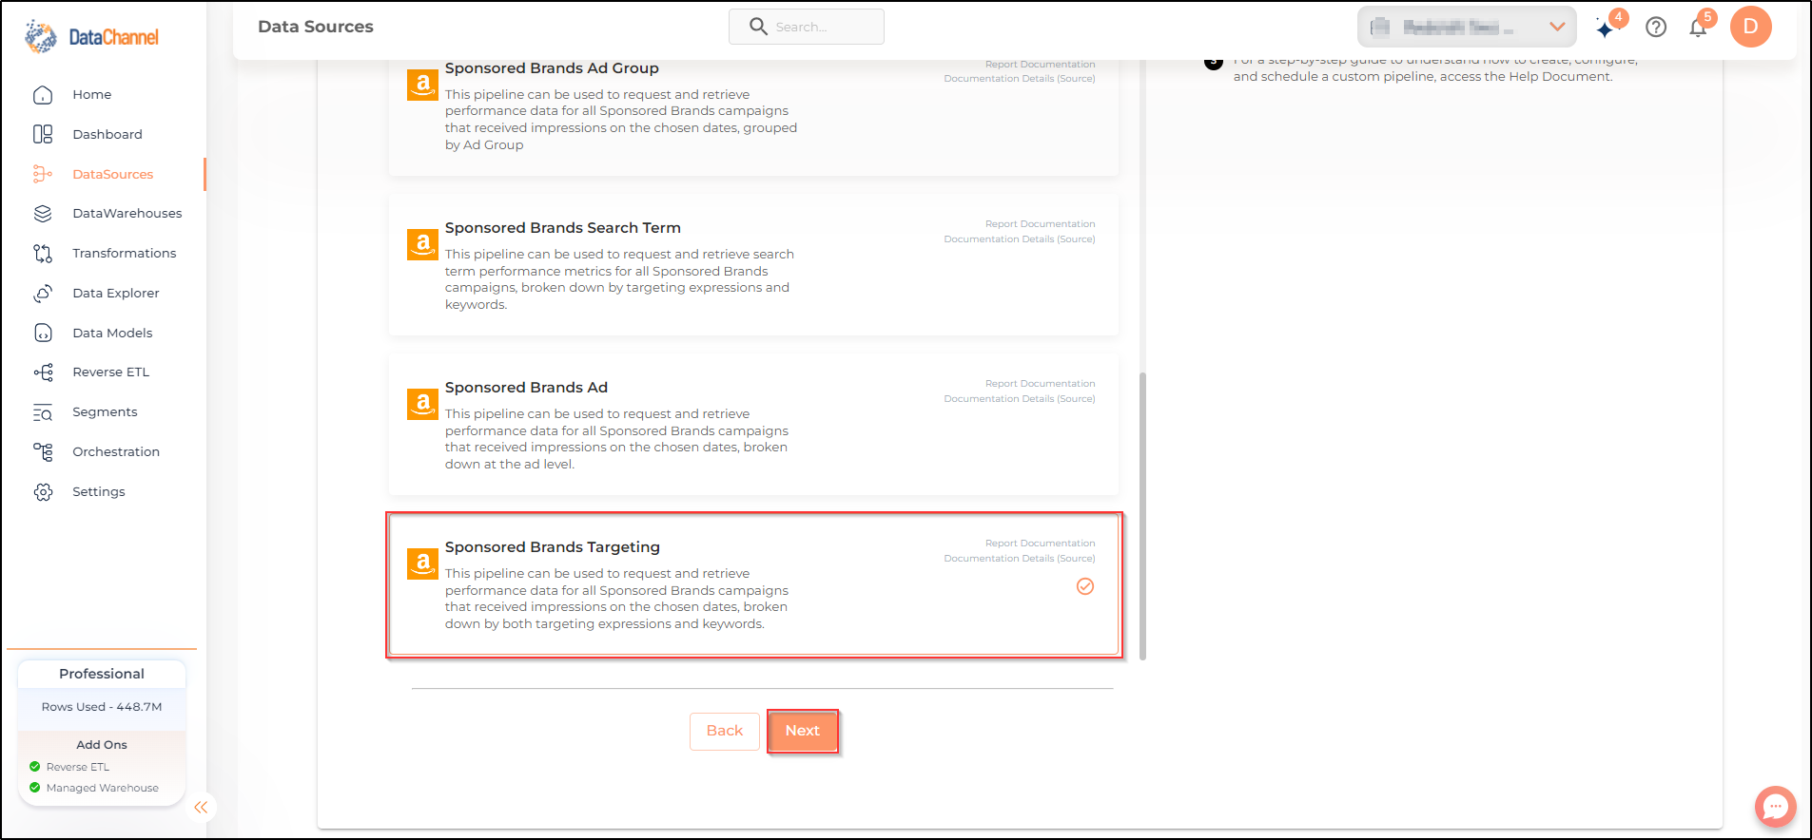This screenshot has width=1812, height=840.
Task: Select the Sponsored Brands Ad card title
Action: (x=526, y=388)
